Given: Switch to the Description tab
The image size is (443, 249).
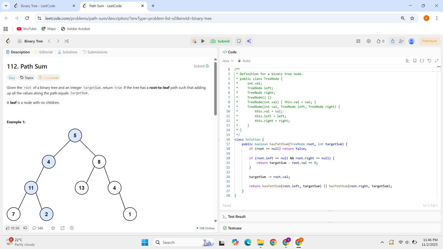Looking at the screenshot, I should pos(18,52).
